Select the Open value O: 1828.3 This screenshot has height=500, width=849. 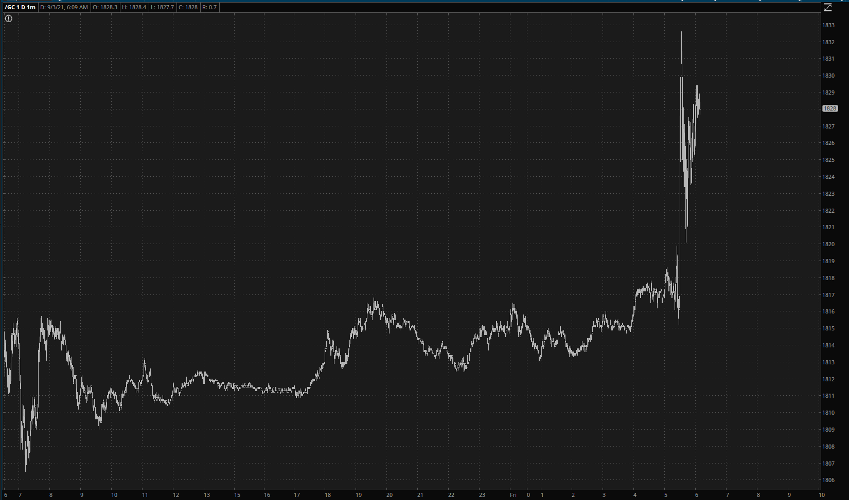pos(105,7)
